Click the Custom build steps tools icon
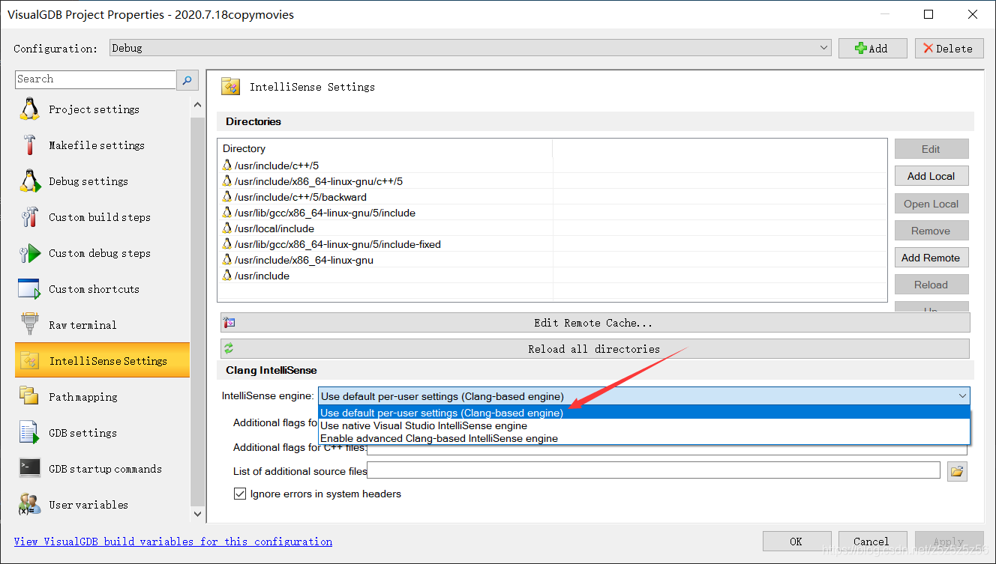 pos(29,217)
